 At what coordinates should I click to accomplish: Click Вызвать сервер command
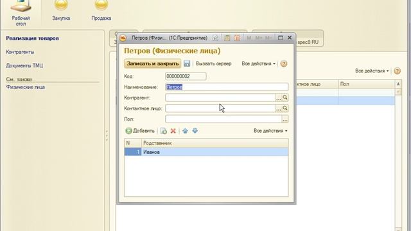tap(214, 64)
